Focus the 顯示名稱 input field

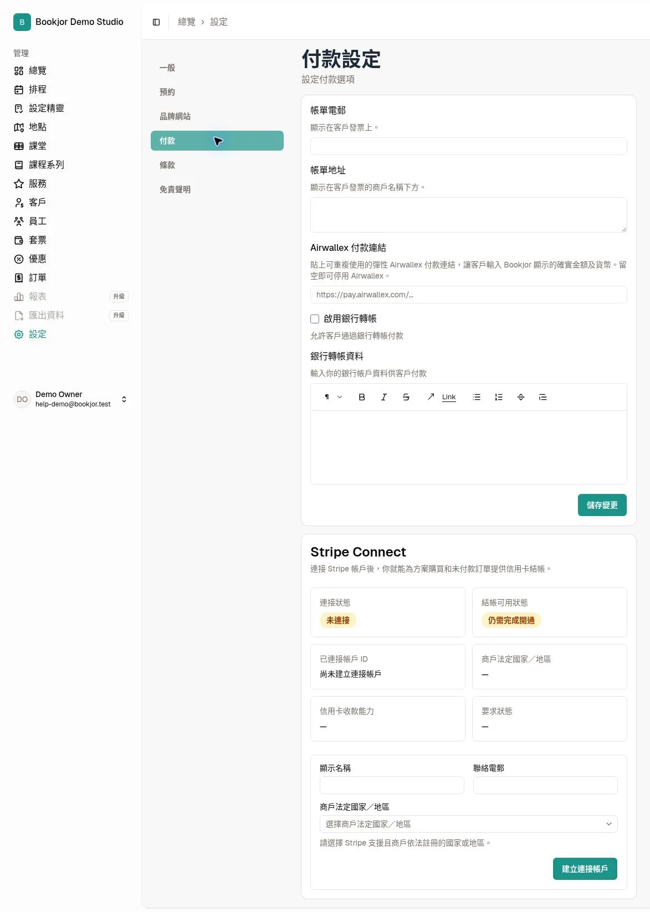coord(392,785)
